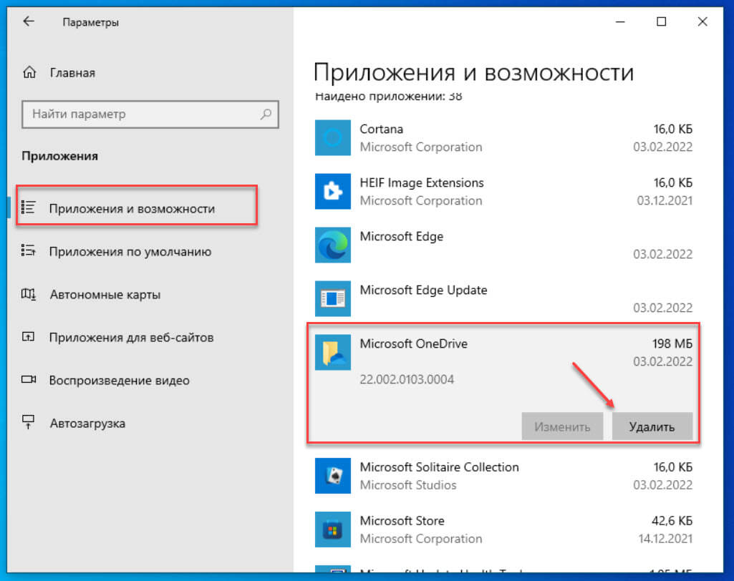Select the Microsoft Store entry
Screen dimensions: 734x581
coord(402,521)
